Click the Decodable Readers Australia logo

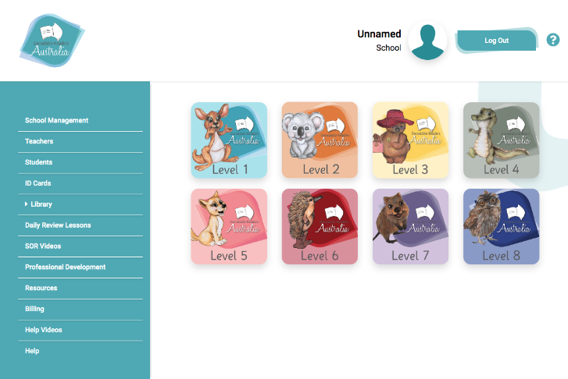pyautogui.click(x=52, y=41)
